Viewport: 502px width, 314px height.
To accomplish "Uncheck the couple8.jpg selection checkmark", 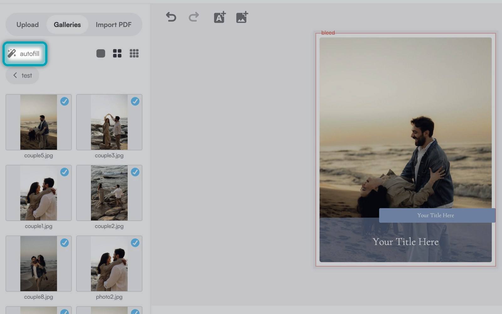I will 65,243.
